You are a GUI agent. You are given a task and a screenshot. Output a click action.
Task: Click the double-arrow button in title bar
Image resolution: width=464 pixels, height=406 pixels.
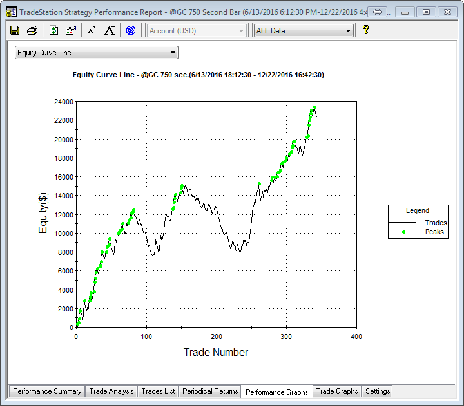[378, 12]
